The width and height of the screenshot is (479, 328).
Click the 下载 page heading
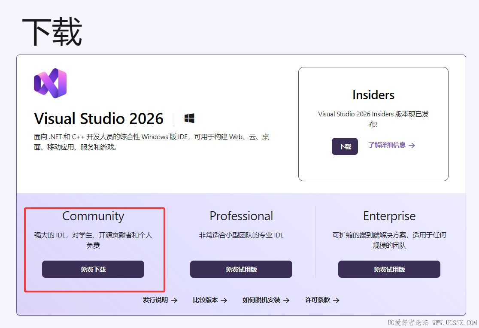[52, 31]
